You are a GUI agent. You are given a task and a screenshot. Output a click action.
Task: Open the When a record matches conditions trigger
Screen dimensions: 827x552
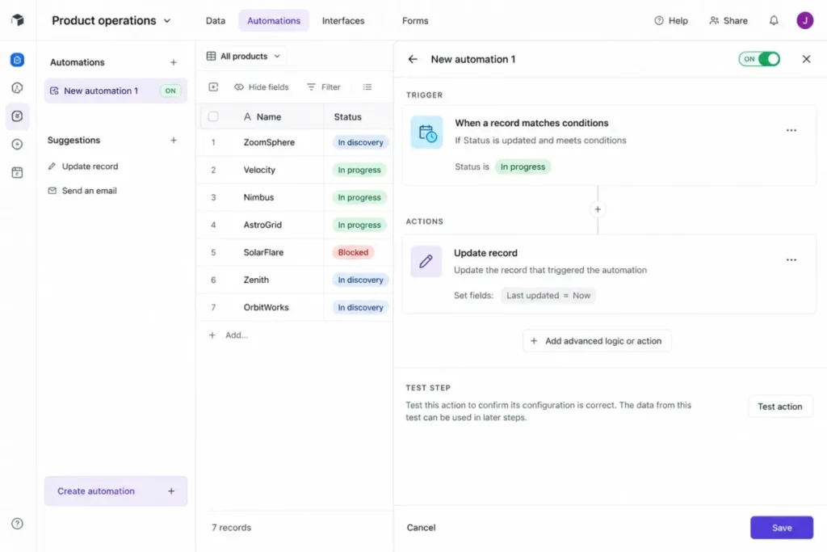pyautogui.click(x=609, y=145)
